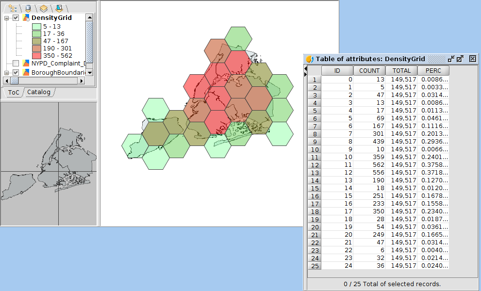Open the fourth map-sheet tab icon

coord(59,8)
